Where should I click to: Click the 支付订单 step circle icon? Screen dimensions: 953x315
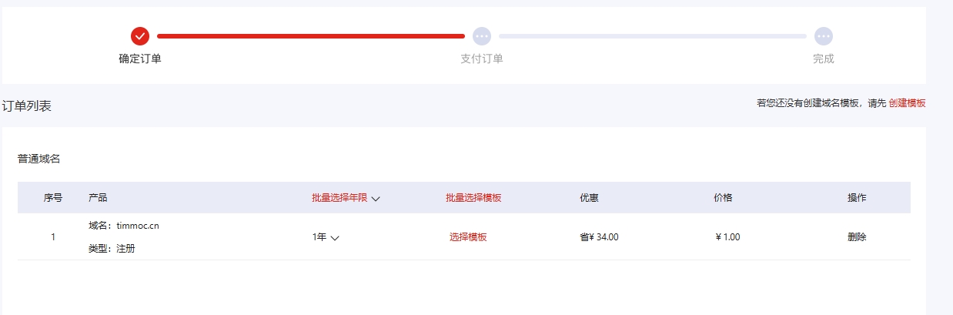pos(482,36)
